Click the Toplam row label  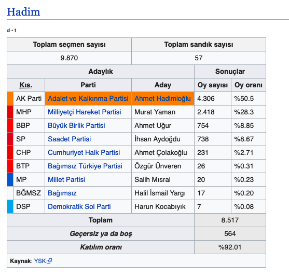(x=101, y=220)
